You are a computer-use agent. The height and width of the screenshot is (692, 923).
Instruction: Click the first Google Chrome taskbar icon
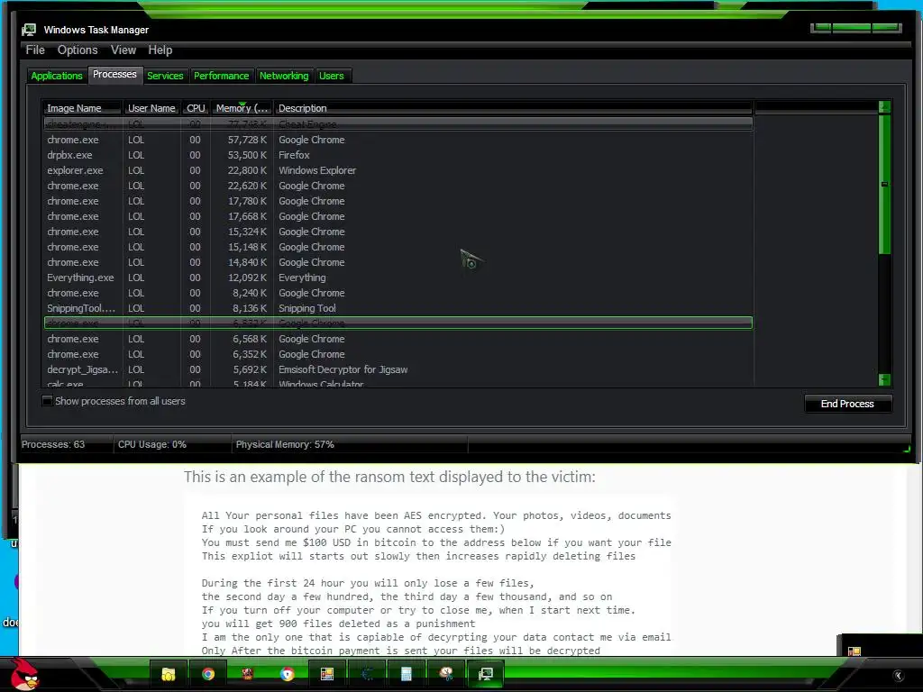[x=208, y=674]
